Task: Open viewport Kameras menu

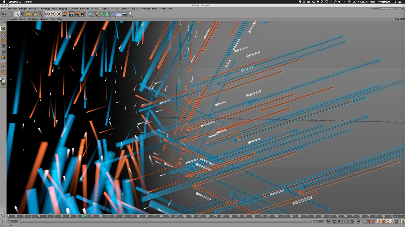Action: coord(23,19)
